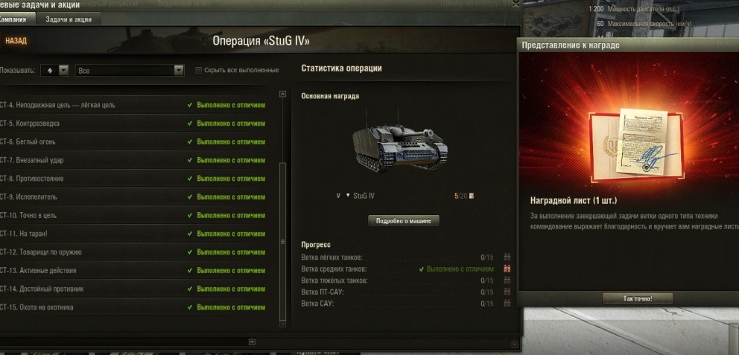
Task: Expand the bottom panel arrow below the task list
Action: coord(252,342)
